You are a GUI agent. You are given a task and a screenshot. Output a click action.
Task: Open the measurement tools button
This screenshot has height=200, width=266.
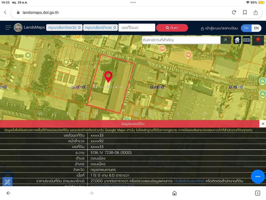click(x=8, y=182)
